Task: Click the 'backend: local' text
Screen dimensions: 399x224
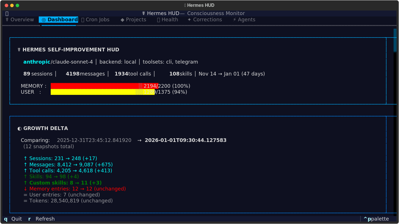Action: pyautogui.click(x=118, y=62)
